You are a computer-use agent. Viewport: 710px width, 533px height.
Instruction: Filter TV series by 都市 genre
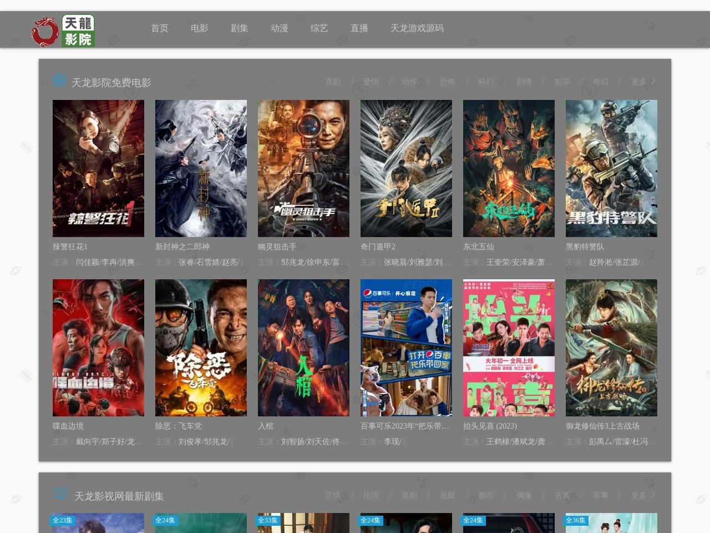pos(486,495)
